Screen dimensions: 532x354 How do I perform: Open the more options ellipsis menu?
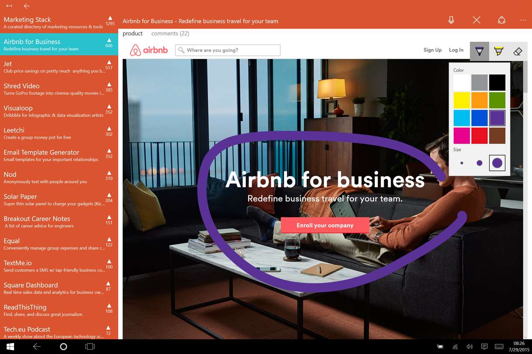tap(523, 20)
